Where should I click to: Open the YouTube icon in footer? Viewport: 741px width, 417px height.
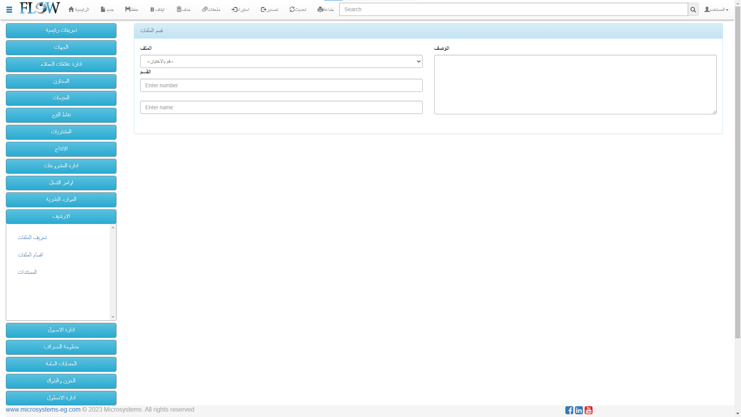coord(589,410)
